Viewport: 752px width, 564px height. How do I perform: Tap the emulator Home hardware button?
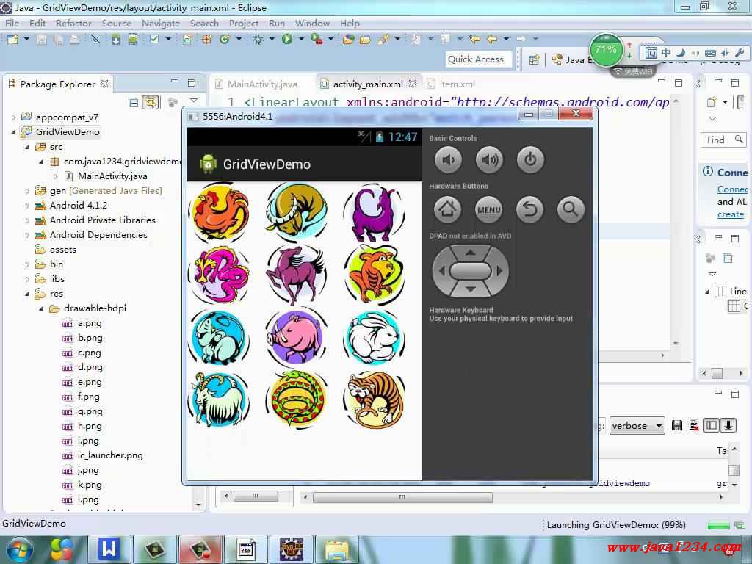pos(447,209)
